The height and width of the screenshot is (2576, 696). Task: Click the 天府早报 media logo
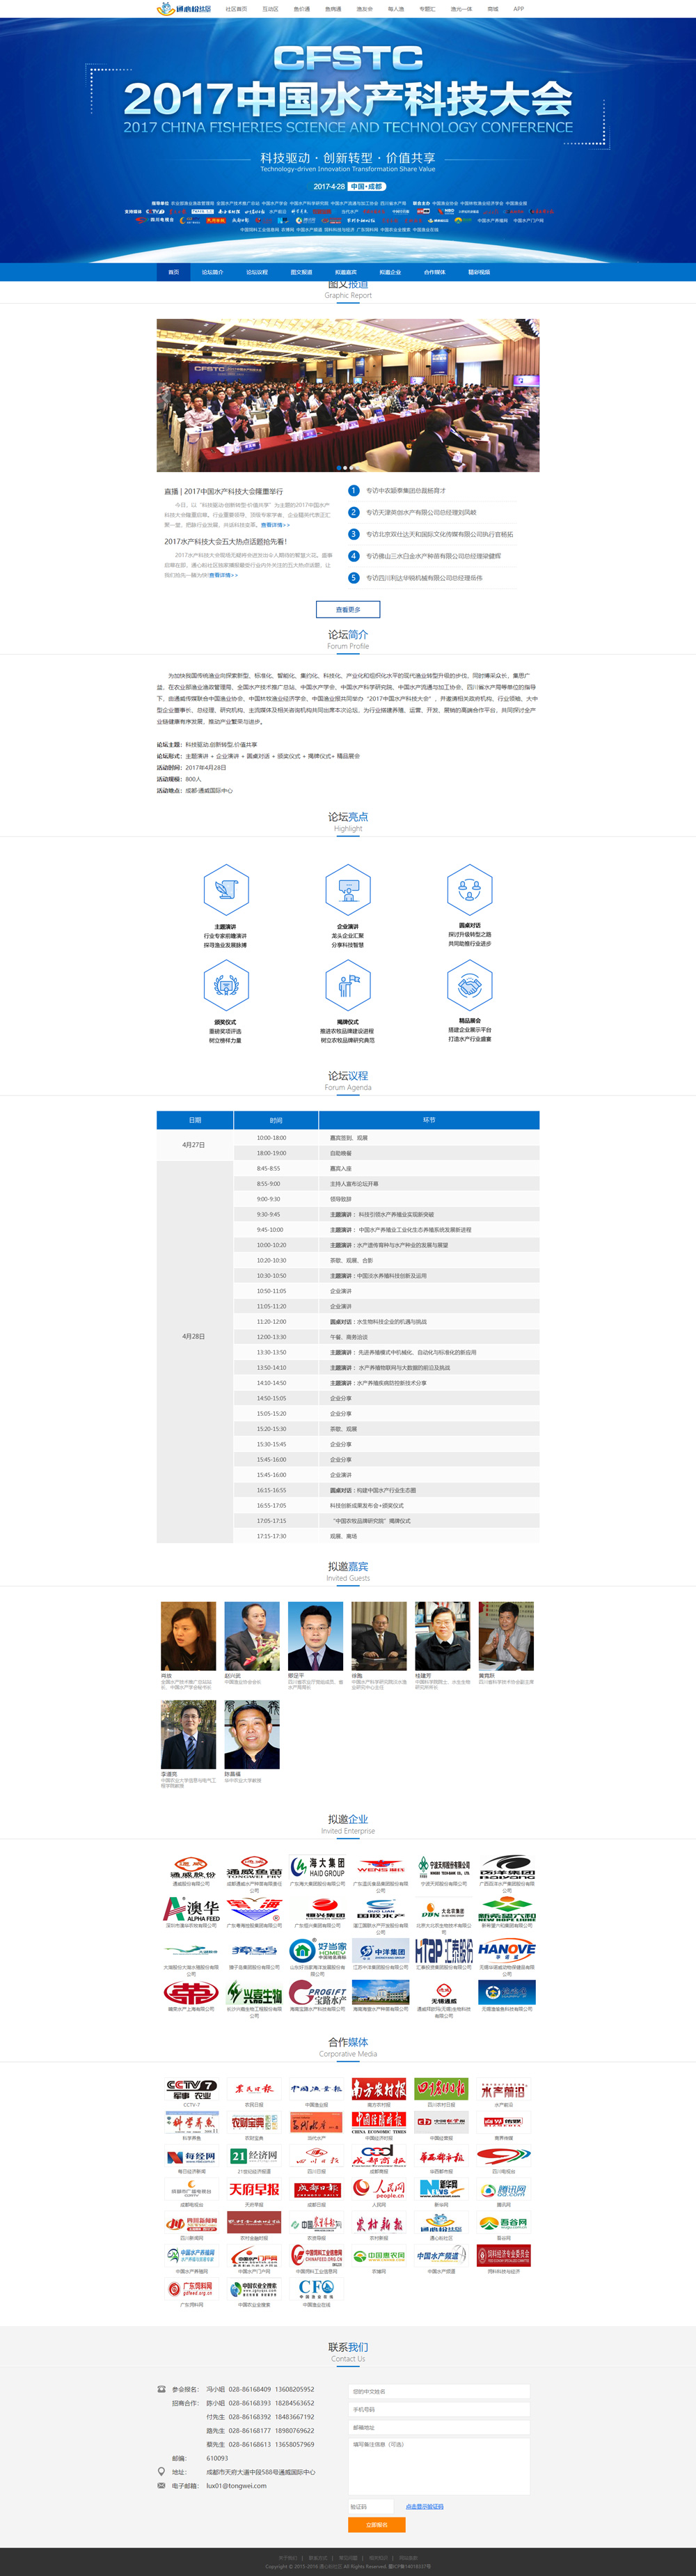254,2190
